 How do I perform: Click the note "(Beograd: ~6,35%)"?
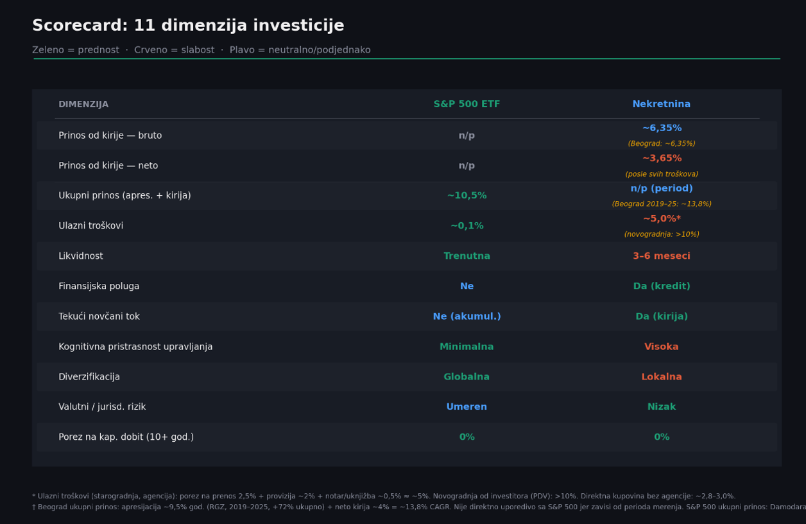pyautogui.click(x=662, y=144)
